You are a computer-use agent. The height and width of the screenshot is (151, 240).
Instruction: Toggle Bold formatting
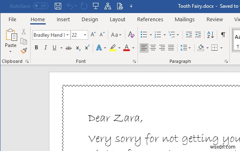pyautogui.click(x=36, y=48)
